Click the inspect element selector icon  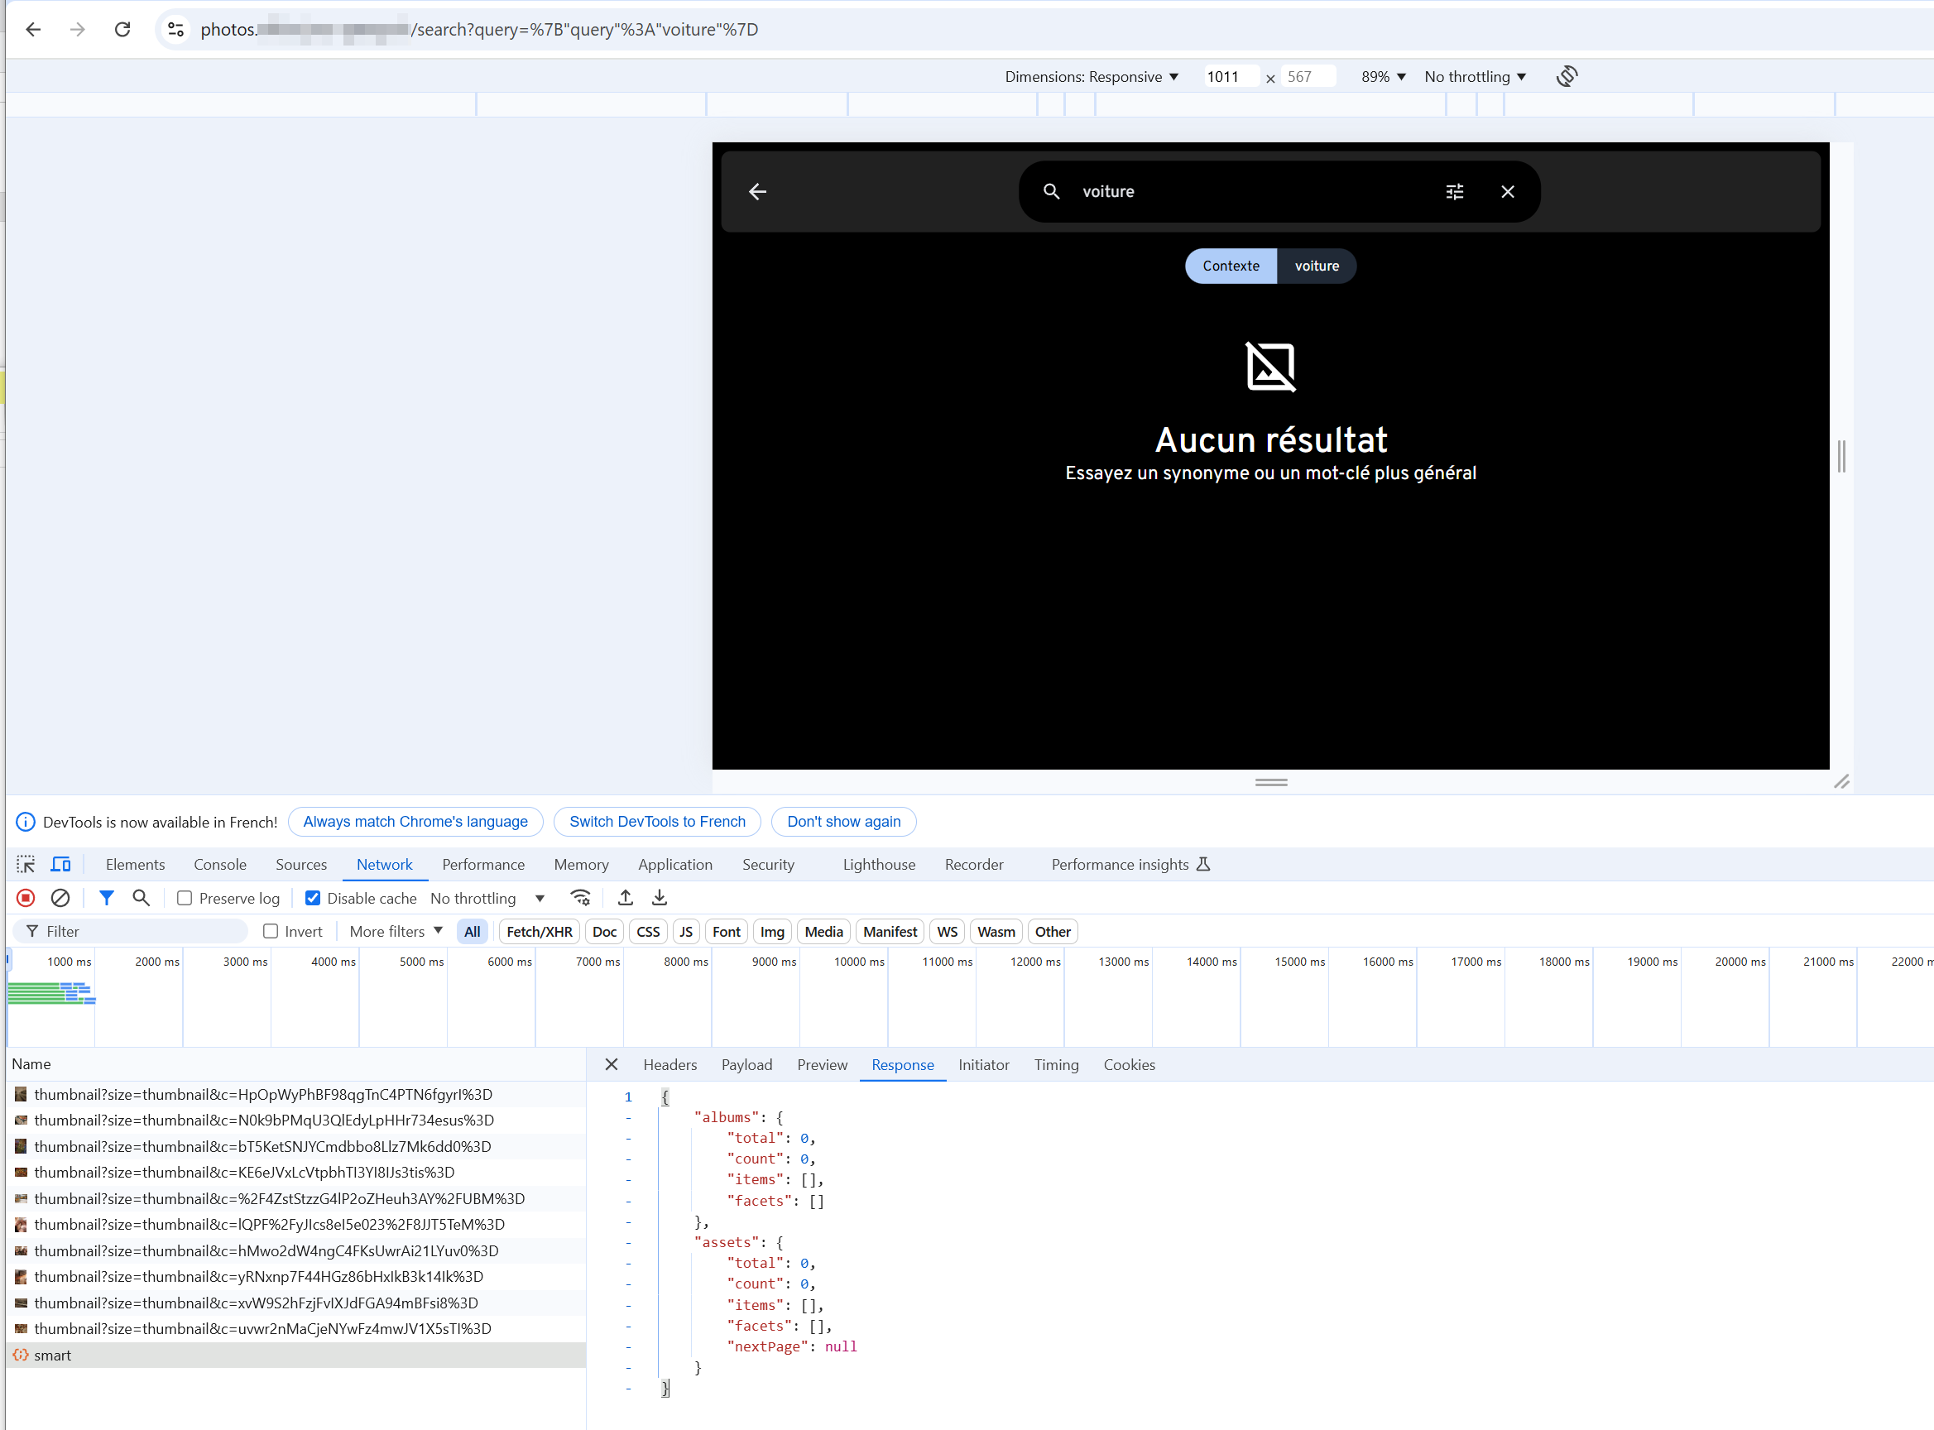click(x=26, y=864)
